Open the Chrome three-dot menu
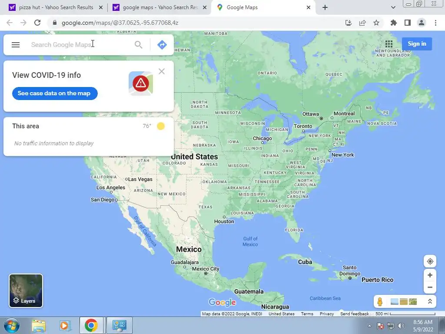Screen dimensions: 445x334 (x=435, y=23)
